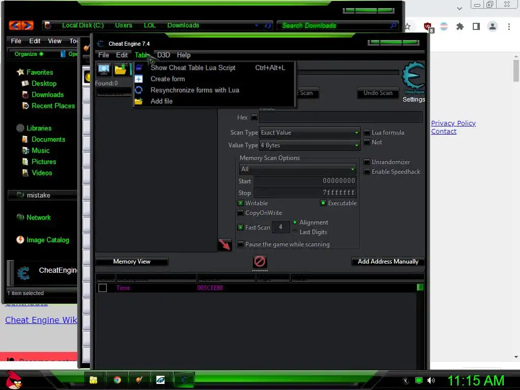Open the Privacy Policy link
The width and height of the screenshot is (520, 390).
(x=453, y=123)
